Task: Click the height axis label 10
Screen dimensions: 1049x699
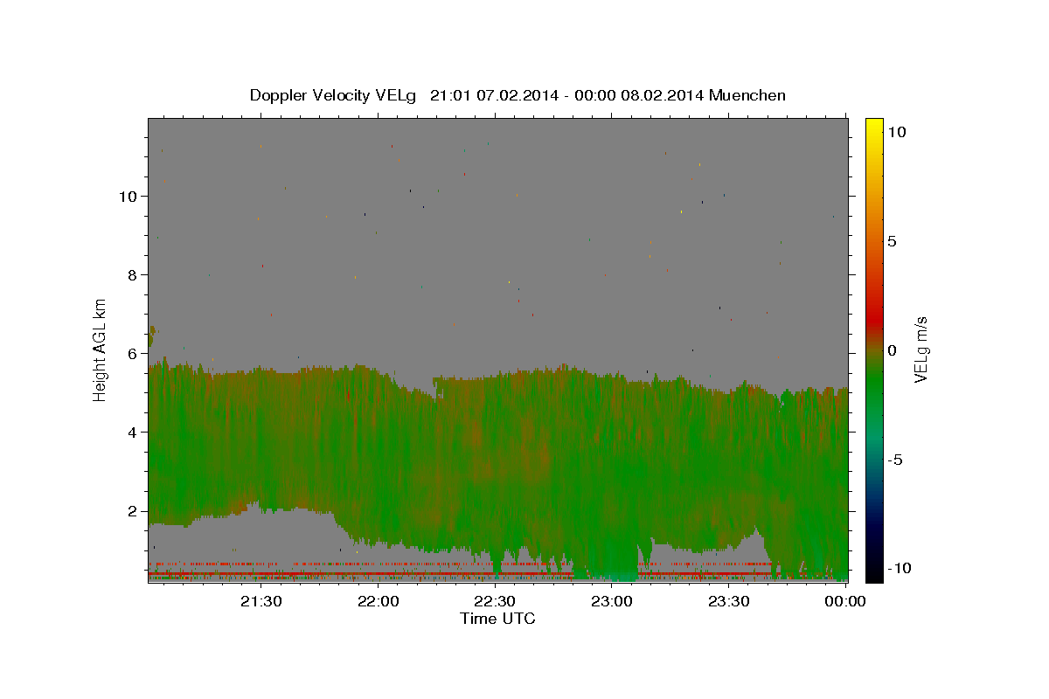Action: click(x=130, y=196)
